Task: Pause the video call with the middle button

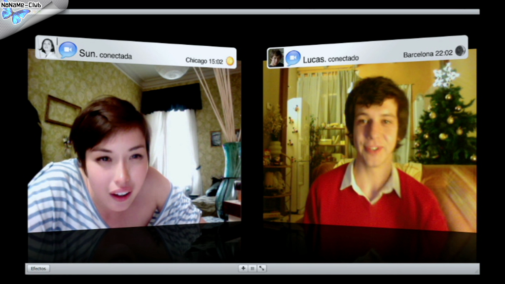Action: [252, 268]
